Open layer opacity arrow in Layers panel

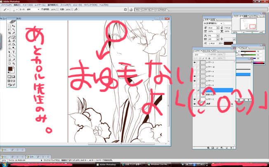224,54
